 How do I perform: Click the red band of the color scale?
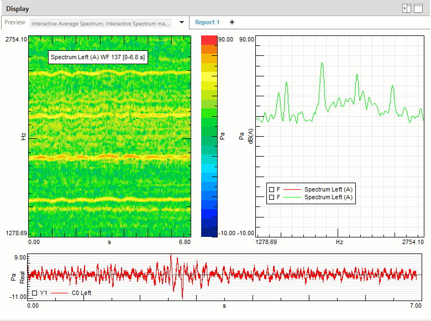click(209, 40)
